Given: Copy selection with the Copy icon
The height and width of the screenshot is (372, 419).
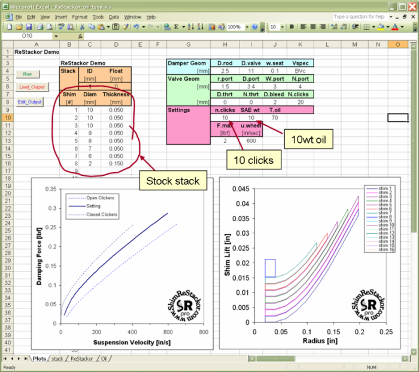Looking at the screenshot, I should pos(92,27).
